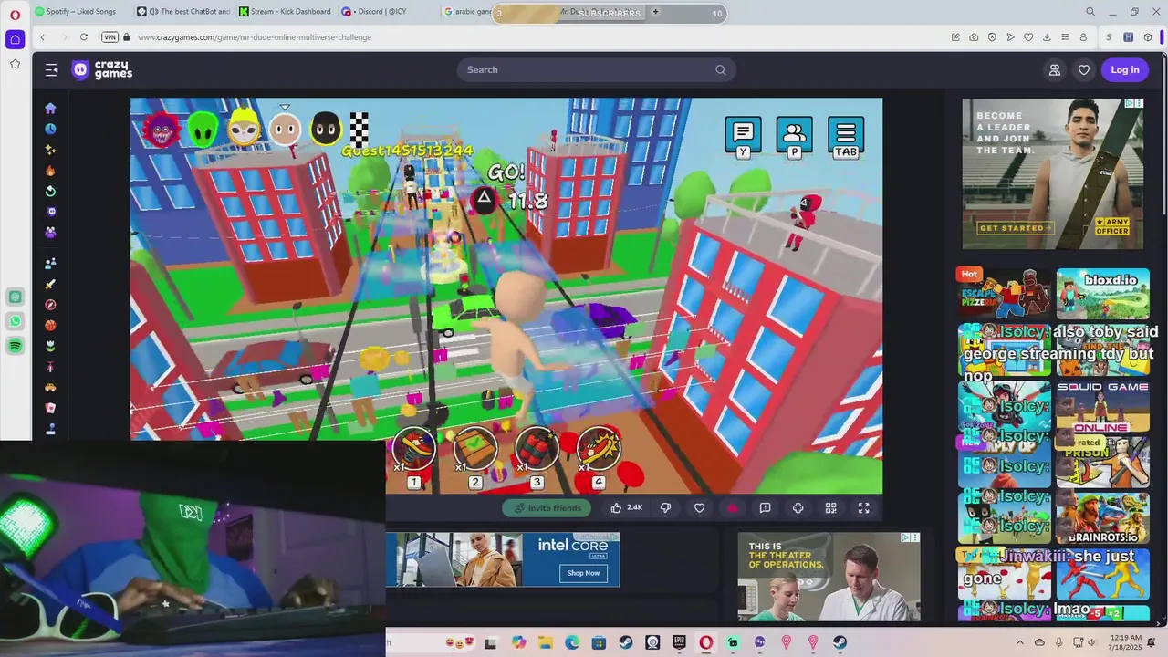Toggle game fullscreen mode
The height and width of the screenshot is (657, 1168).
[x=863, y=508]
